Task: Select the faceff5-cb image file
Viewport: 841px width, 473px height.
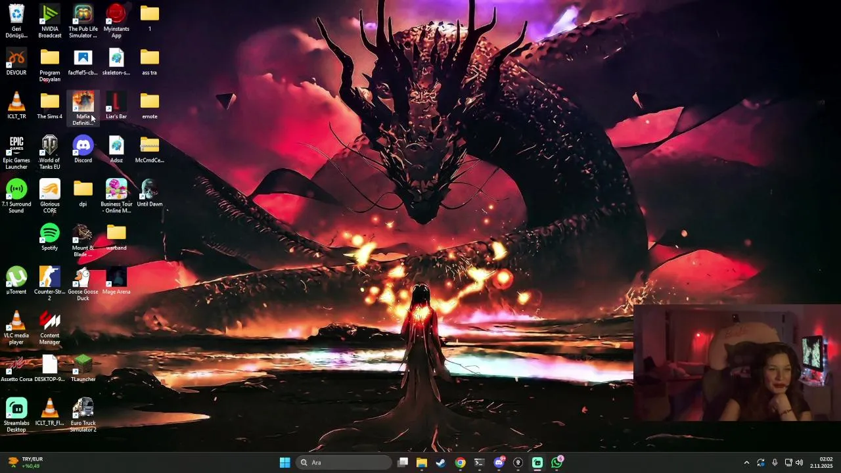Action: click(x=83, y=62)
